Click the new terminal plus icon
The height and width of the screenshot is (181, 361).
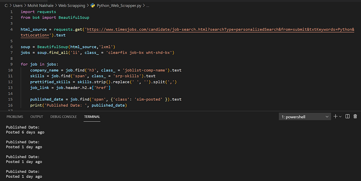pos(336,116)
